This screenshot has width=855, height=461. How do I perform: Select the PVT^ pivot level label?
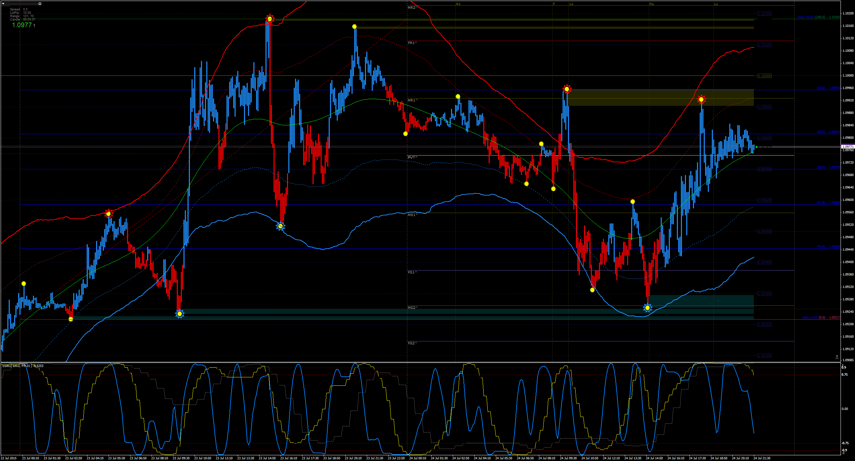(413, 157)
